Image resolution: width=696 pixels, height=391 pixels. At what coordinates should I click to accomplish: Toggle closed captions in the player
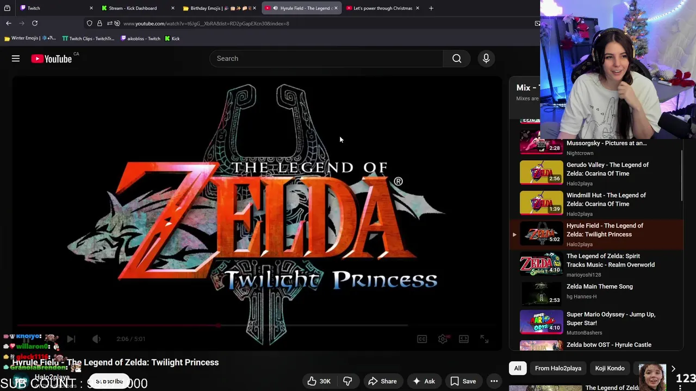pyautogui.click(x=422, y=339)
